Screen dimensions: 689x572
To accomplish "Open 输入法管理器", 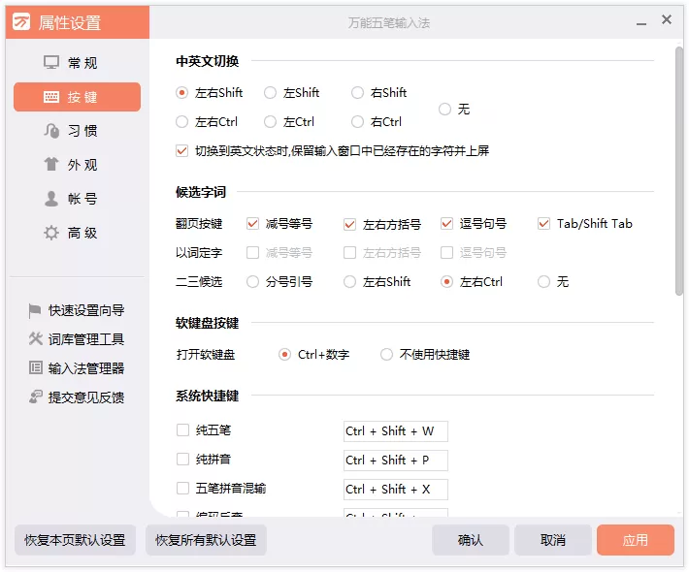I will 77,367.
